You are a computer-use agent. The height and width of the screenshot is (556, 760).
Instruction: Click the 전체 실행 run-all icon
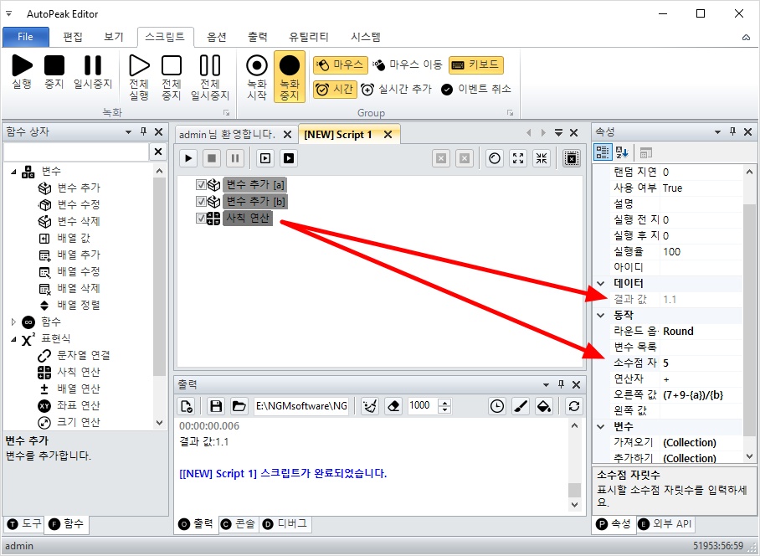tap(139, 76)
